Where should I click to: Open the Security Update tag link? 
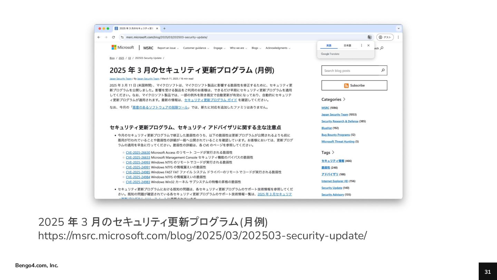point(332,188)
